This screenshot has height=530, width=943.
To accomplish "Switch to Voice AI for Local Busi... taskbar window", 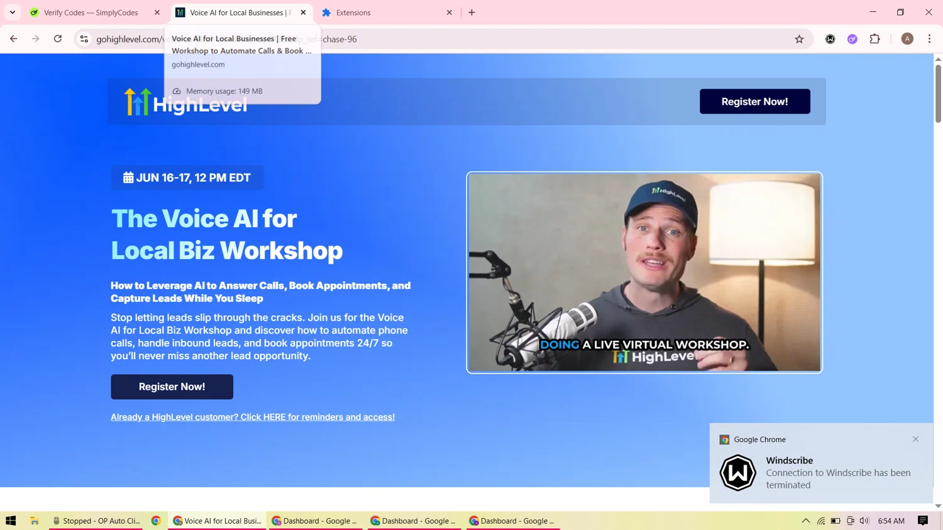I will click(x=217, y=521).
